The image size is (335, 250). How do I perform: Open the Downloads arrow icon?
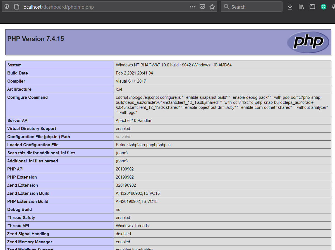290,7
